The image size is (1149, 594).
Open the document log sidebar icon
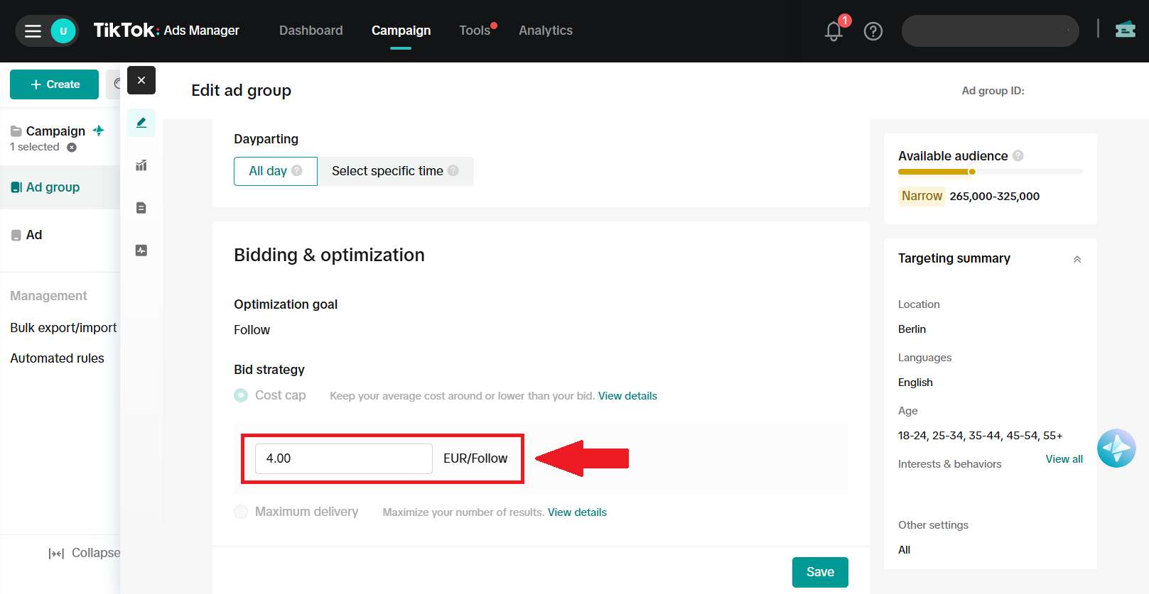point(141,208)
